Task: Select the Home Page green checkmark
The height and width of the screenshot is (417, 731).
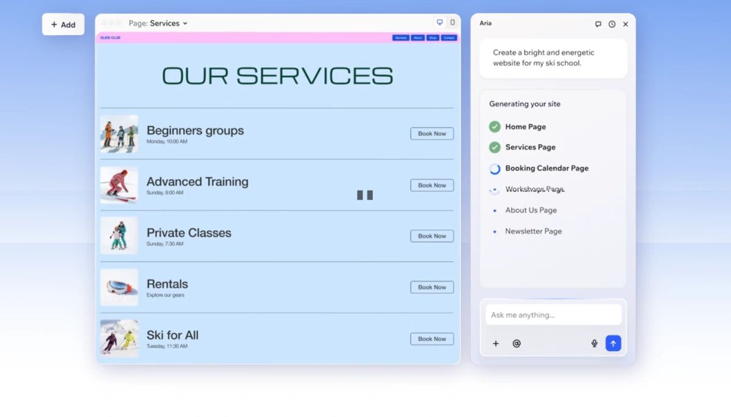Action: pyautogui.click(x=495, y=127)
